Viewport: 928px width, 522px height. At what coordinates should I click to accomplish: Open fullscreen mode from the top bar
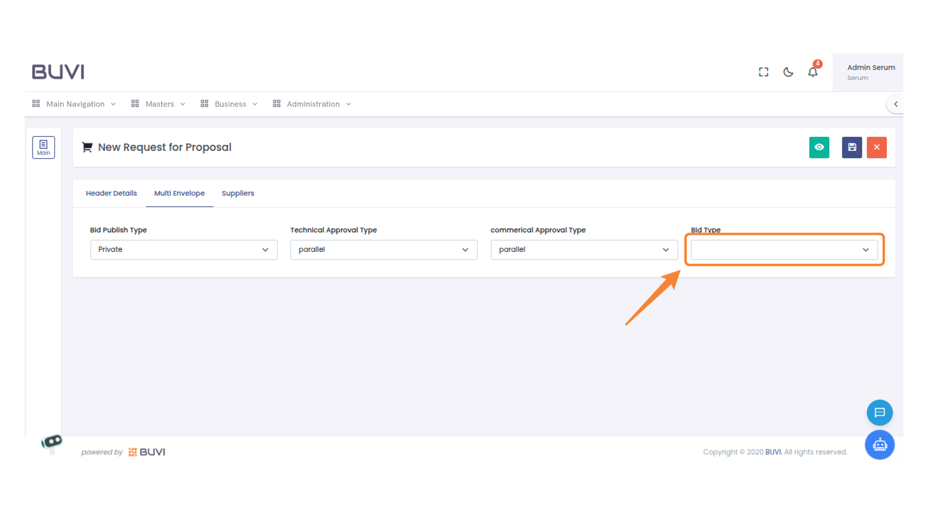pos(763,72)
